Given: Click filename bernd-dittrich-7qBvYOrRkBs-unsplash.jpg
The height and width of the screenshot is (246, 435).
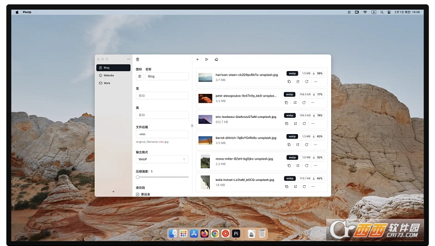Looking at the screenshot, I should pos(246,138).
